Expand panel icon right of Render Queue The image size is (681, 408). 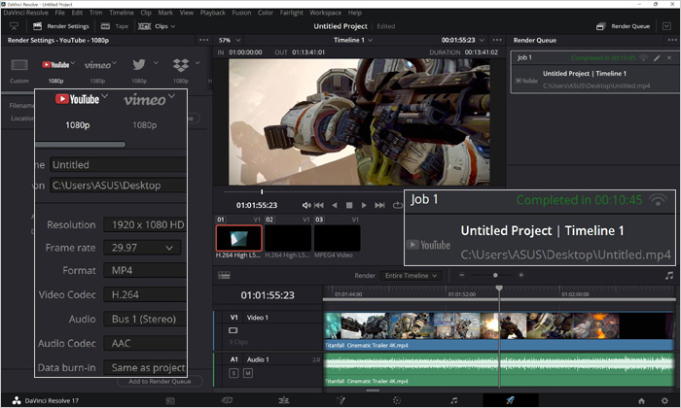pos(666,26)
